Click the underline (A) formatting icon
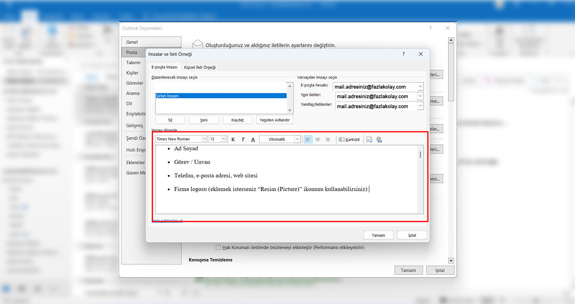 pyautogui.click(x=253, y=139)
